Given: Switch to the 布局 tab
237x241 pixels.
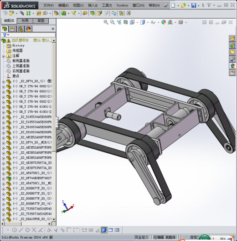Looking at the screenshot, I should click(x=25, y=21).
